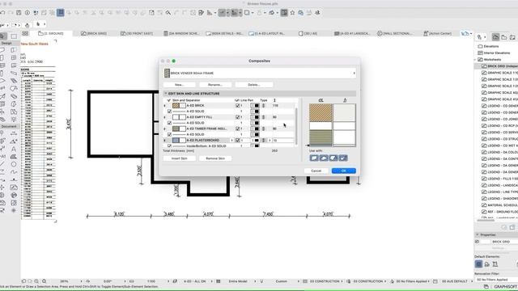Toggle end line checkbox for A-ED PLASTERBOARD skin
This screenshot has height=291, width=518.
coord(237,140)
